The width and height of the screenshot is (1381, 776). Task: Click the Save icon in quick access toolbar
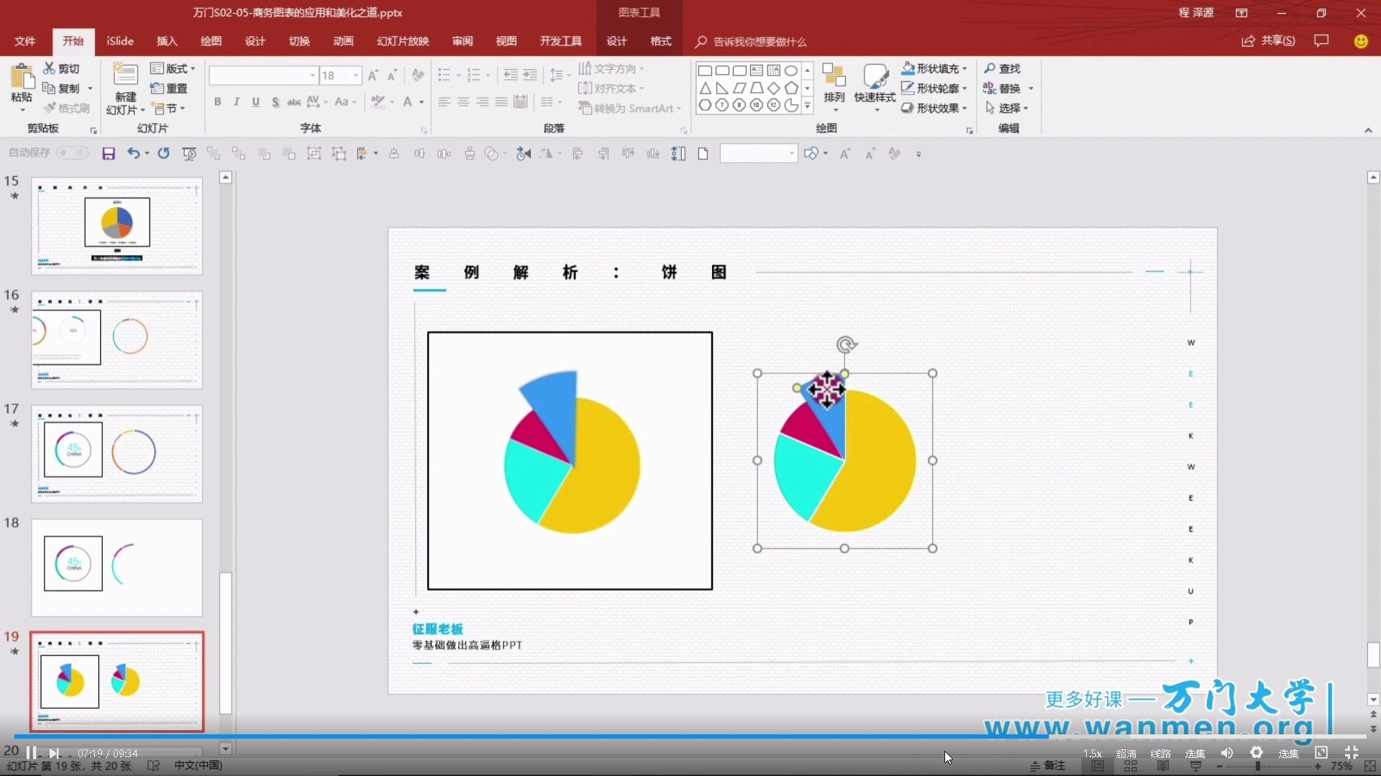click(x=109, y=154)
